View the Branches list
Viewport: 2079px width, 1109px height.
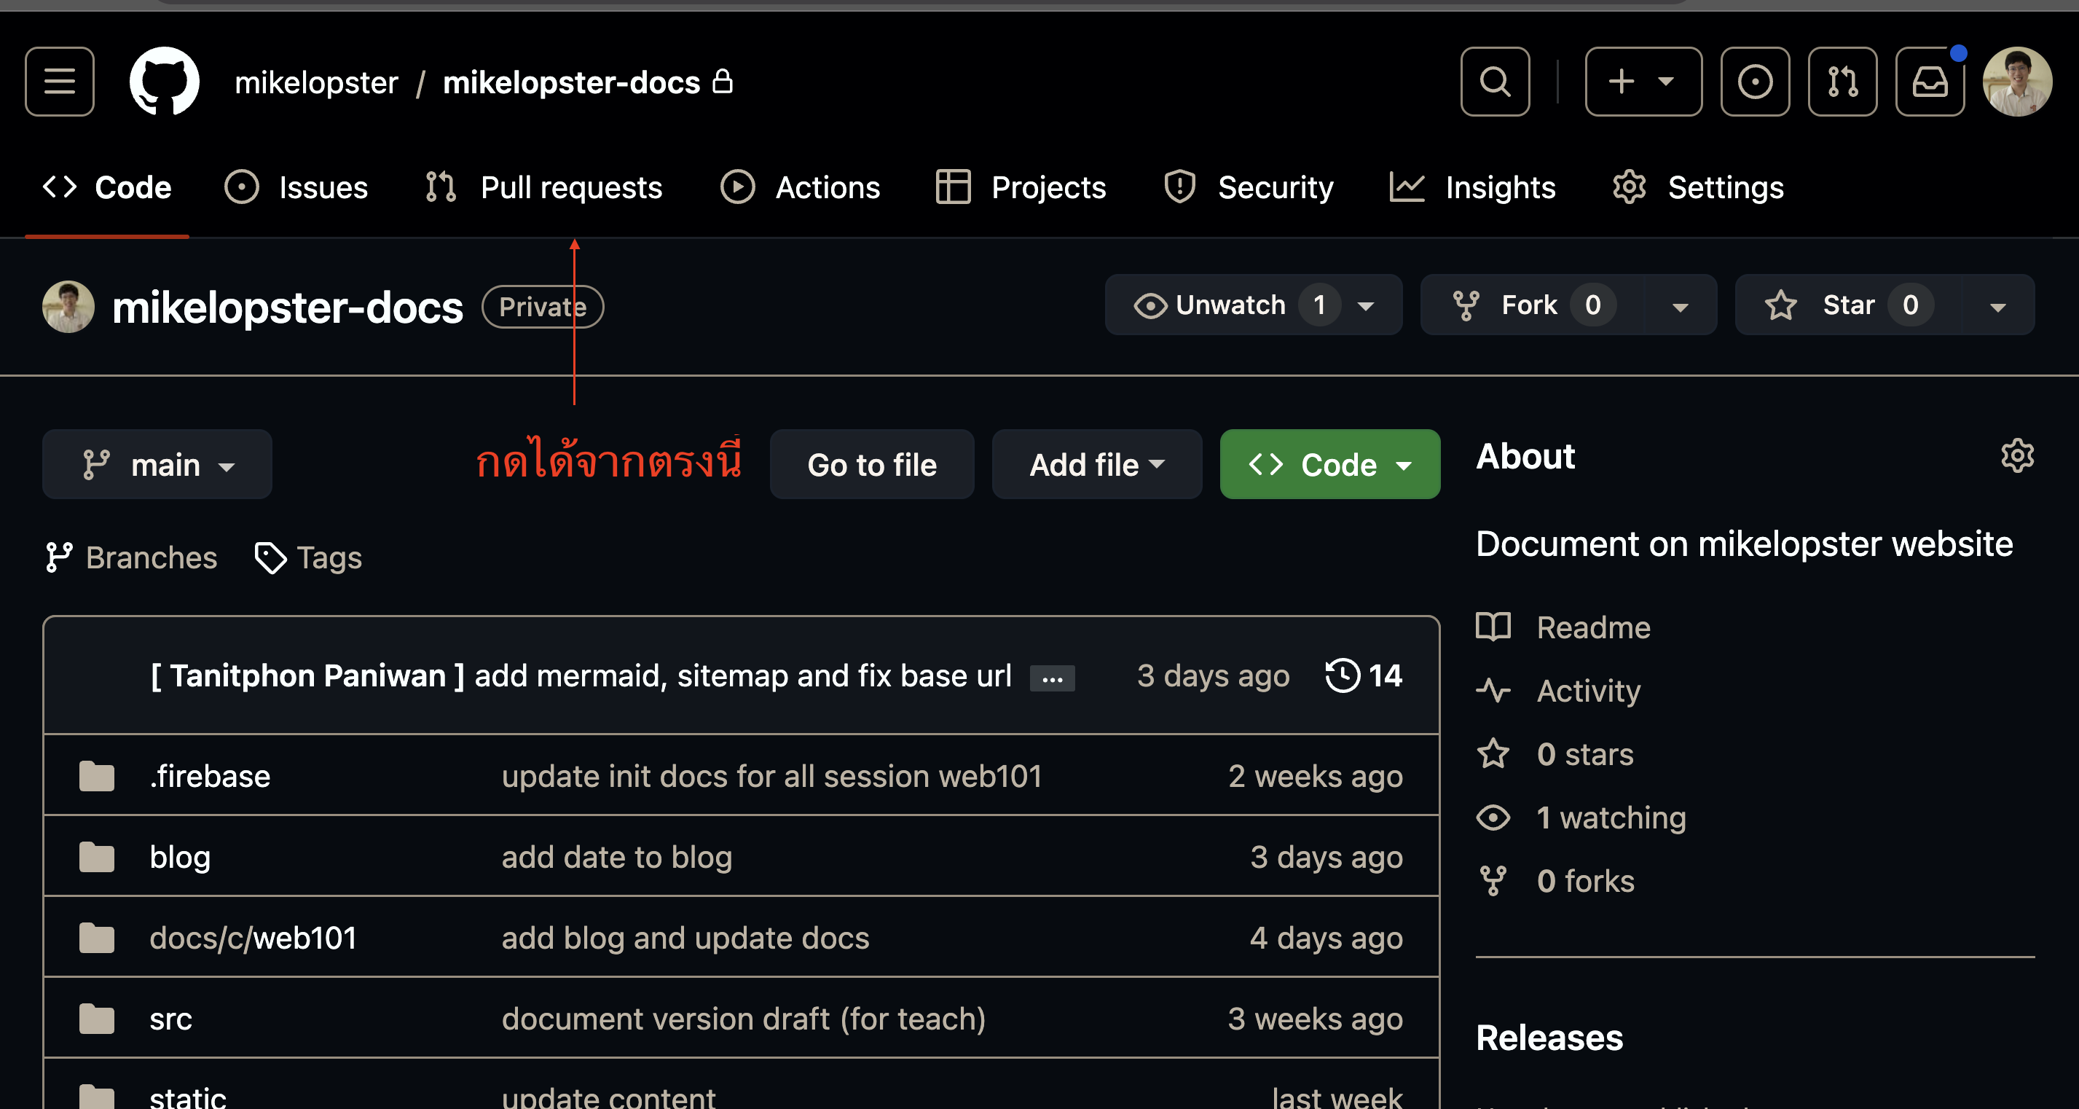pos(132,557)
